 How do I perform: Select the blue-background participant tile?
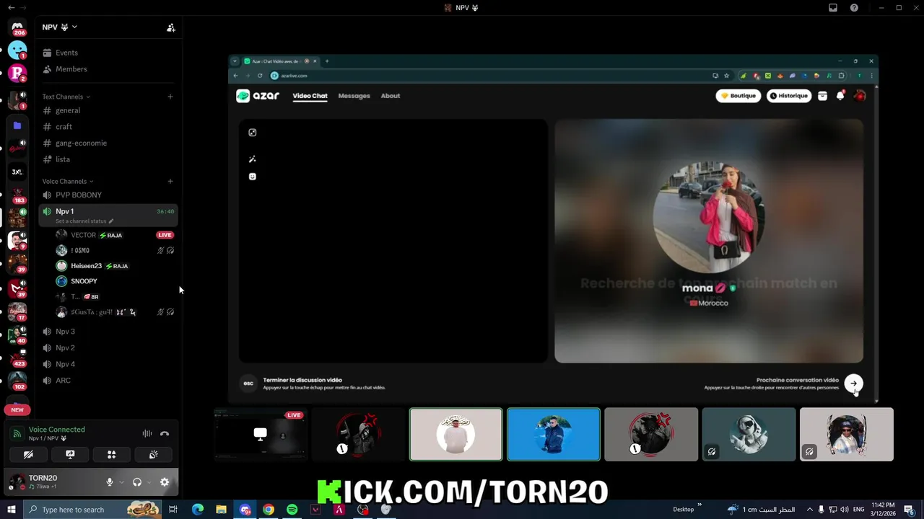click(554, 435)
